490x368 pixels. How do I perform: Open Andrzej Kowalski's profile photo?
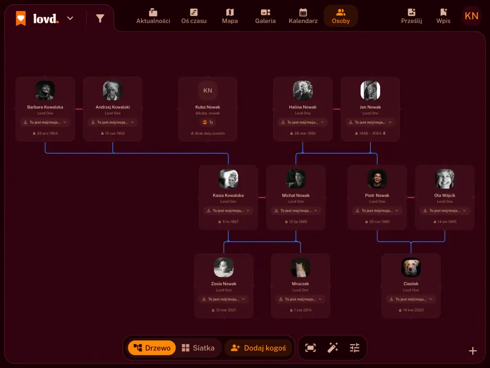112,91
